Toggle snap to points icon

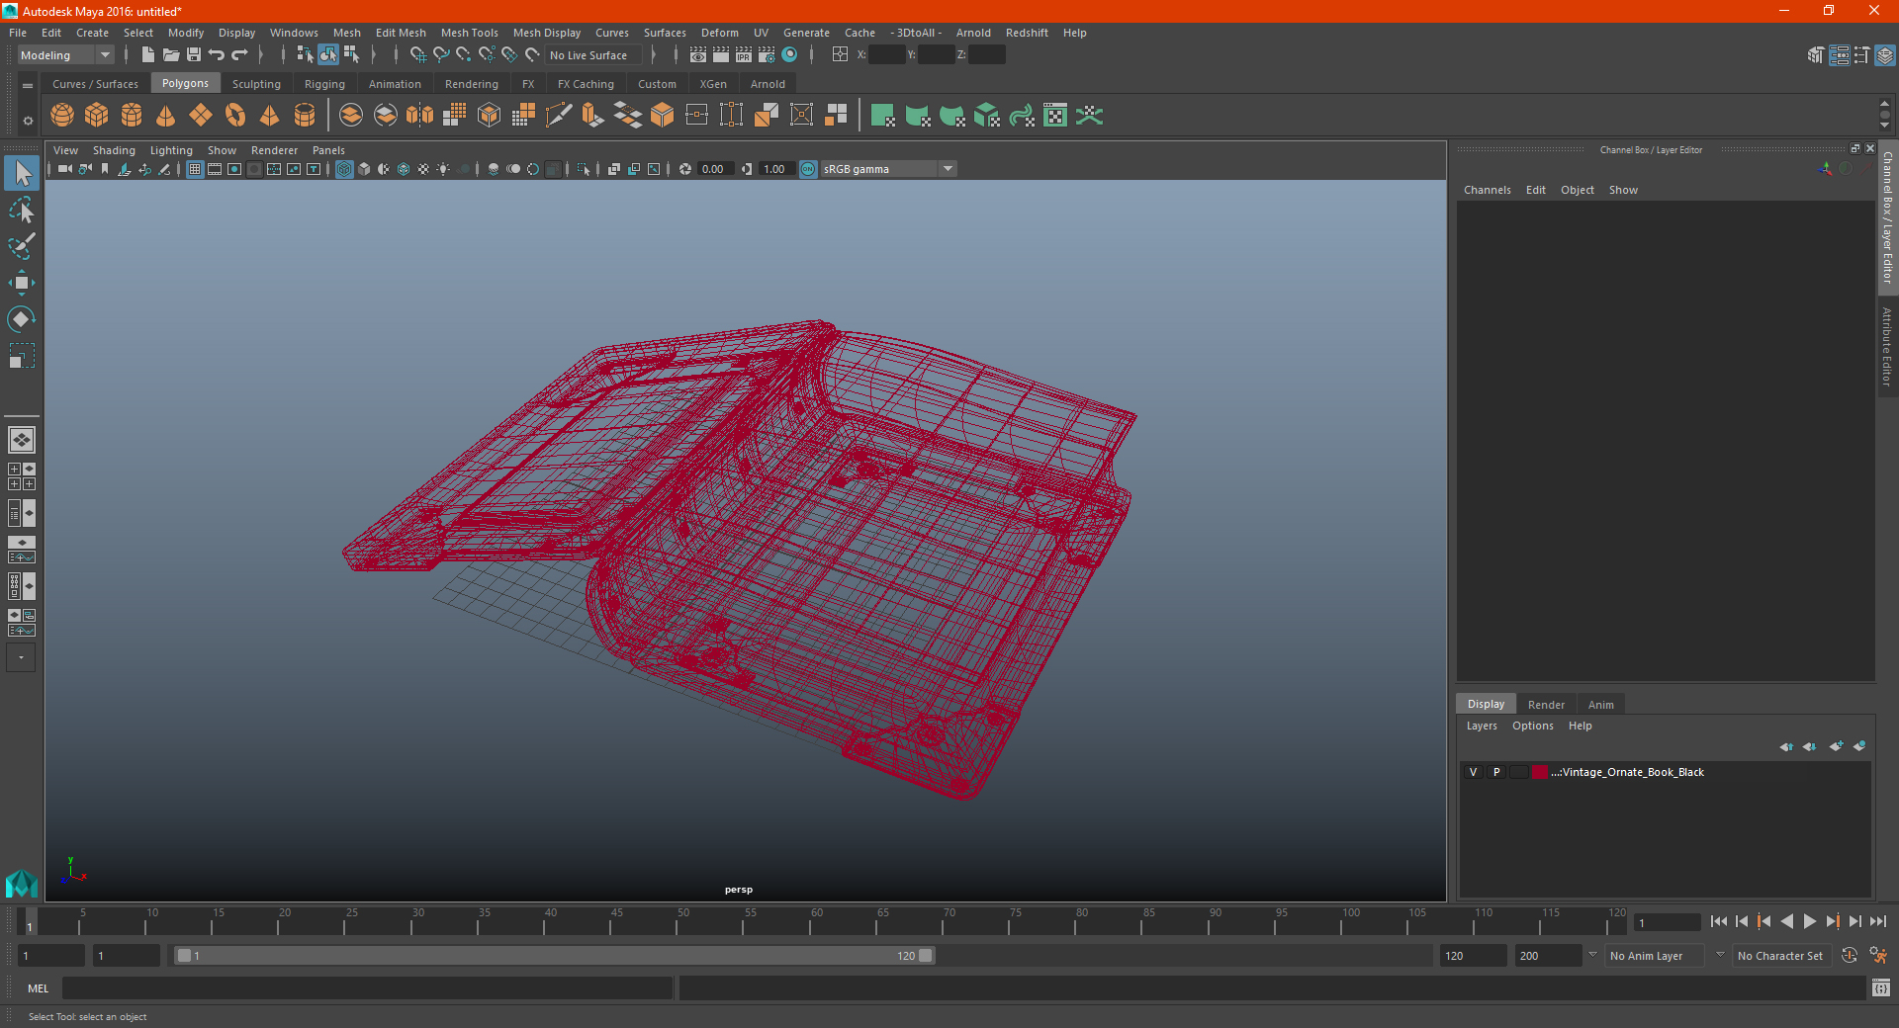(x=464, y=55)
